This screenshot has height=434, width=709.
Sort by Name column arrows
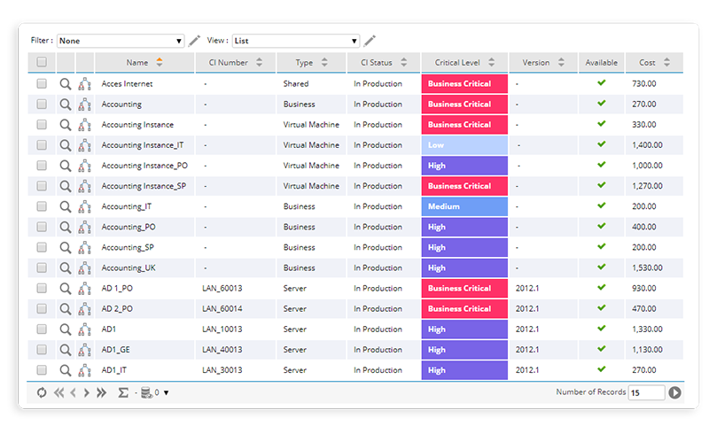pyautogui.click(x=160, y=62)
